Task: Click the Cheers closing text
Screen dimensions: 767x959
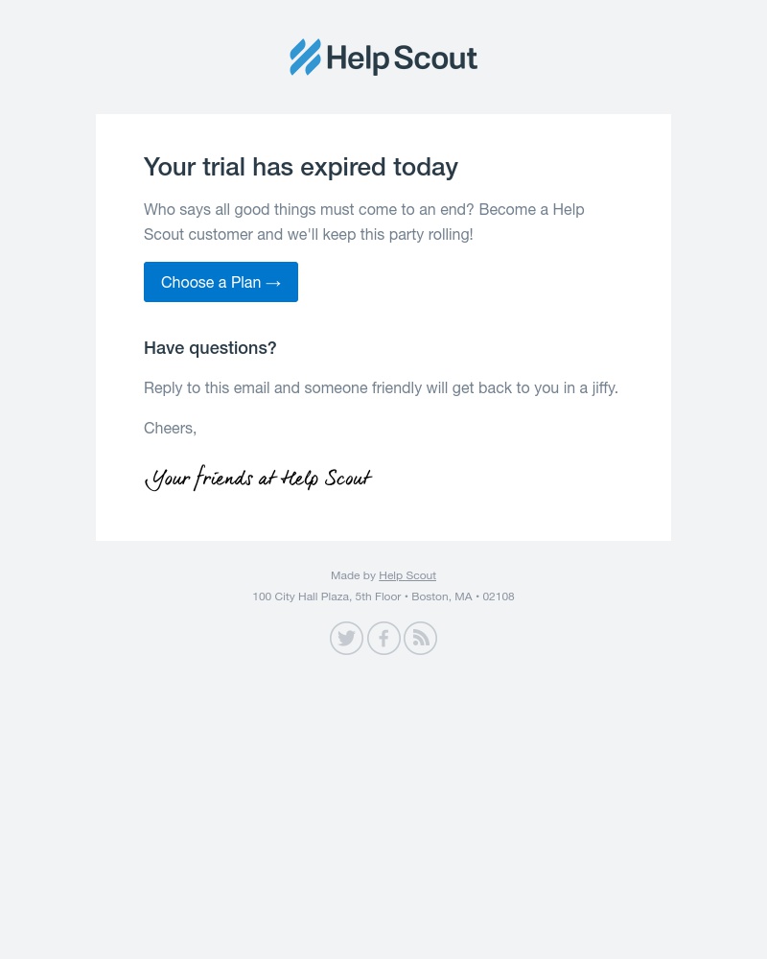Action: coord(170,428)
